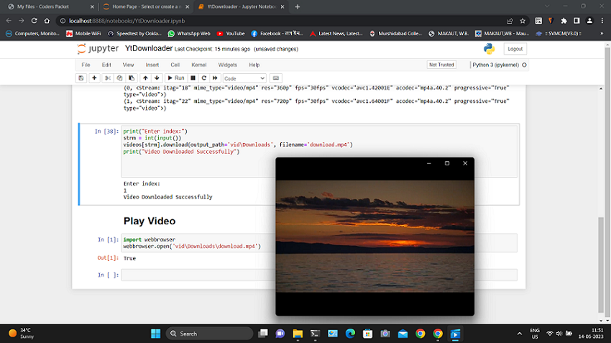
Task: Open the cell type Code dropdown
Action: point(244,78)
